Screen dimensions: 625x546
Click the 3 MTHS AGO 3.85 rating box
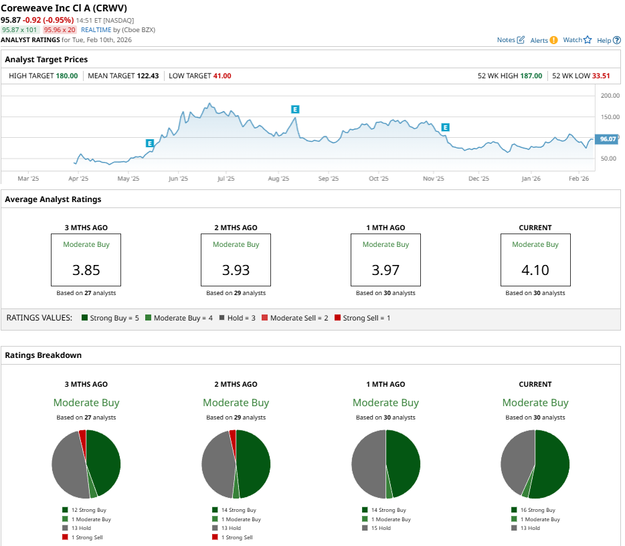point(86,260)
